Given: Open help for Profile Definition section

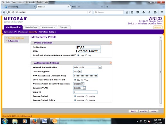Looking at the screenshot, I should [x=111, y=43].
